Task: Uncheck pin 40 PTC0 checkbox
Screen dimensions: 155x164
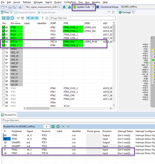Action: (x=4, y=31)
